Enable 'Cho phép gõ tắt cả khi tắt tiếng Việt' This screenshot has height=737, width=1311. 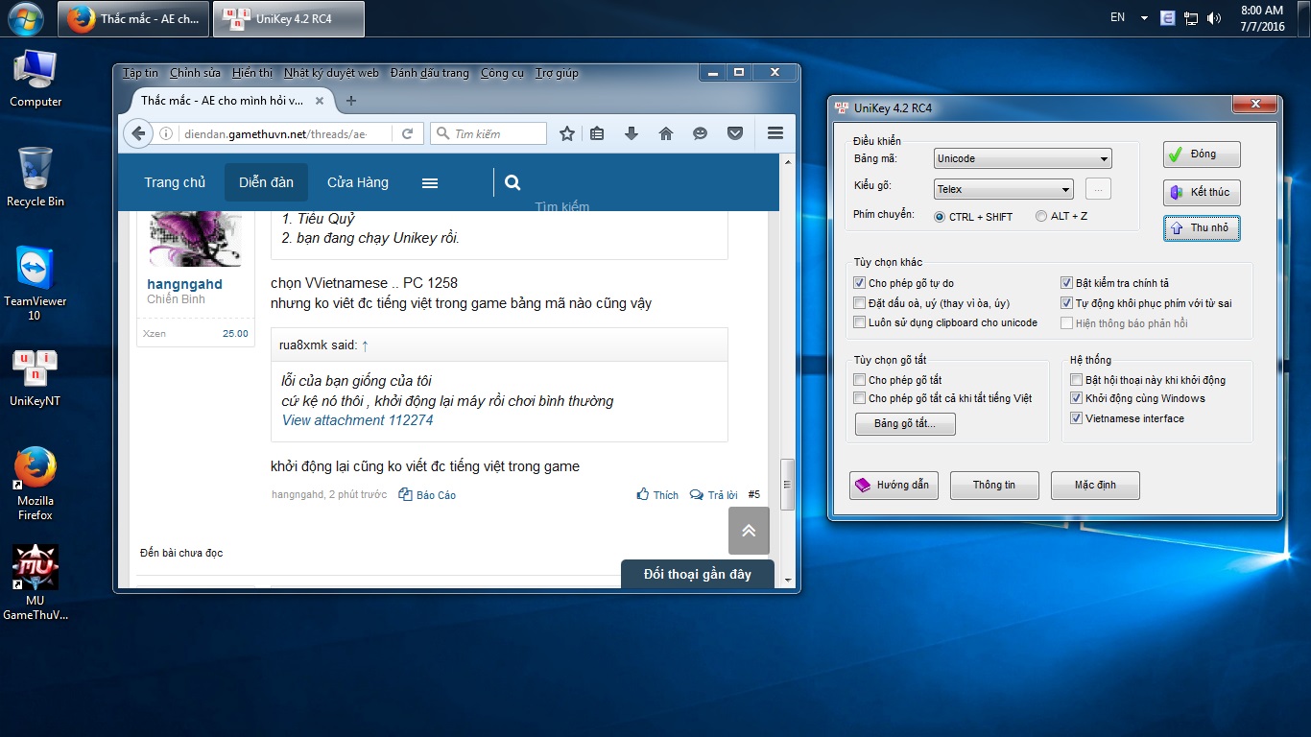pos(859,398)
